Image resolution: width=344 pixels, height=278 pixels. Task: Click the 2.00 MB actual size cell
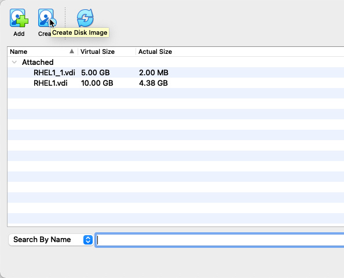click(153, 72)
